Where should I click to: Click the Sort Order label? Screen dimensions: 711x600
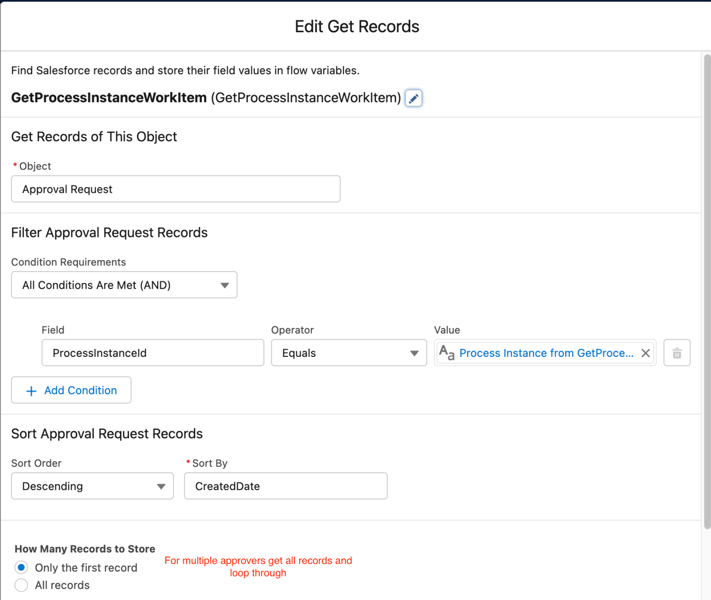coord(36,463)
